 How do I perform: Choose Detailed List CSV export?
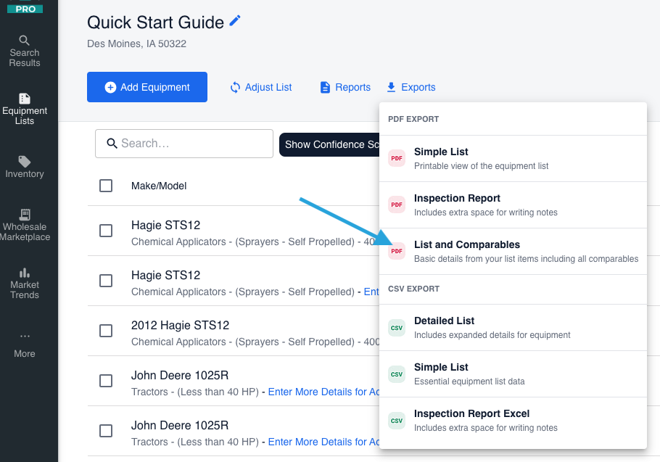513,327
